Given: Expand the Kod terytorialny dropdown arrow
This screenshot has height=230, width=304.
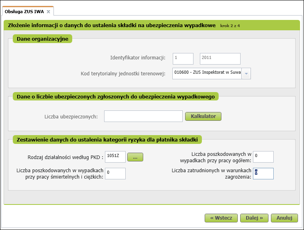Looking at the screenshot, I should click(x=246, y=73).
